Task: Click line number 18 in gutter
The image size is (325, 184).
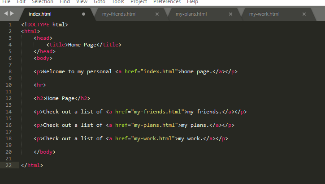Action: 9,138
